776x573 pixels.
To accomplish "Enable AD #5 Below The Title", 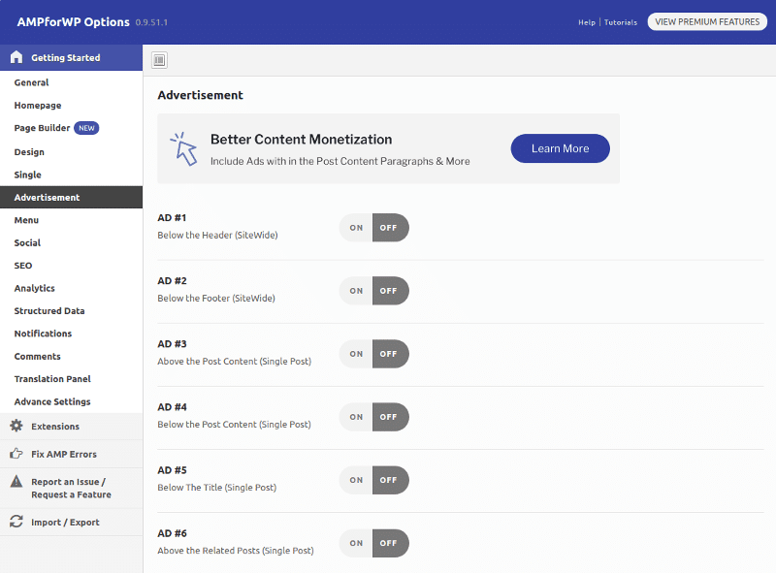I will coord(356,480).
